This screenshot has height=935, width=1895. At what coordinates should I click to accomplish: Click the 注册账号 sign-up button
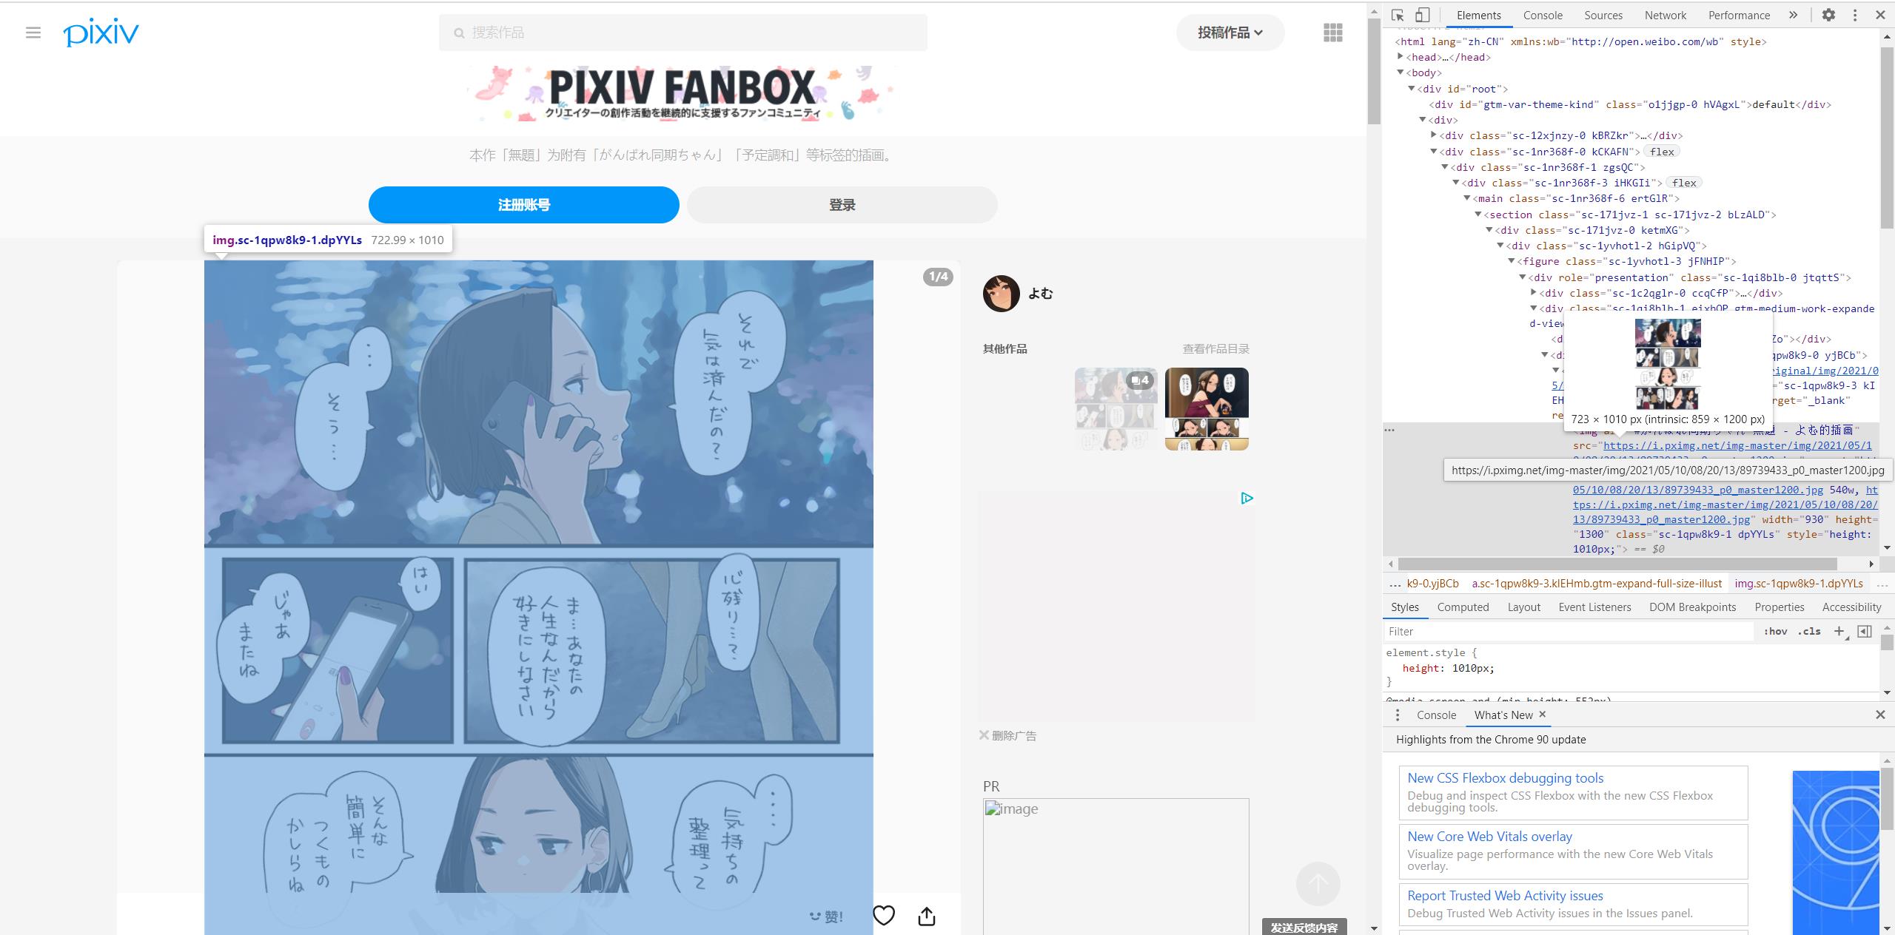pos(523,205)
